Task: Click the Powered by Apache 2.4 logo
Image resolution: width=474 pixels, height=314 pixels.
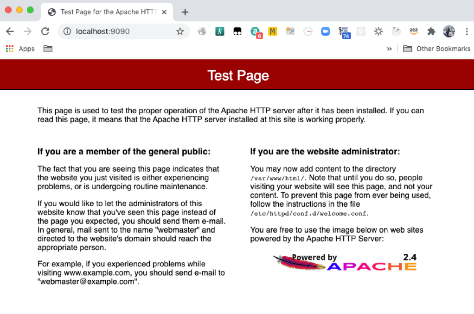Action: (x=345, y=262)
